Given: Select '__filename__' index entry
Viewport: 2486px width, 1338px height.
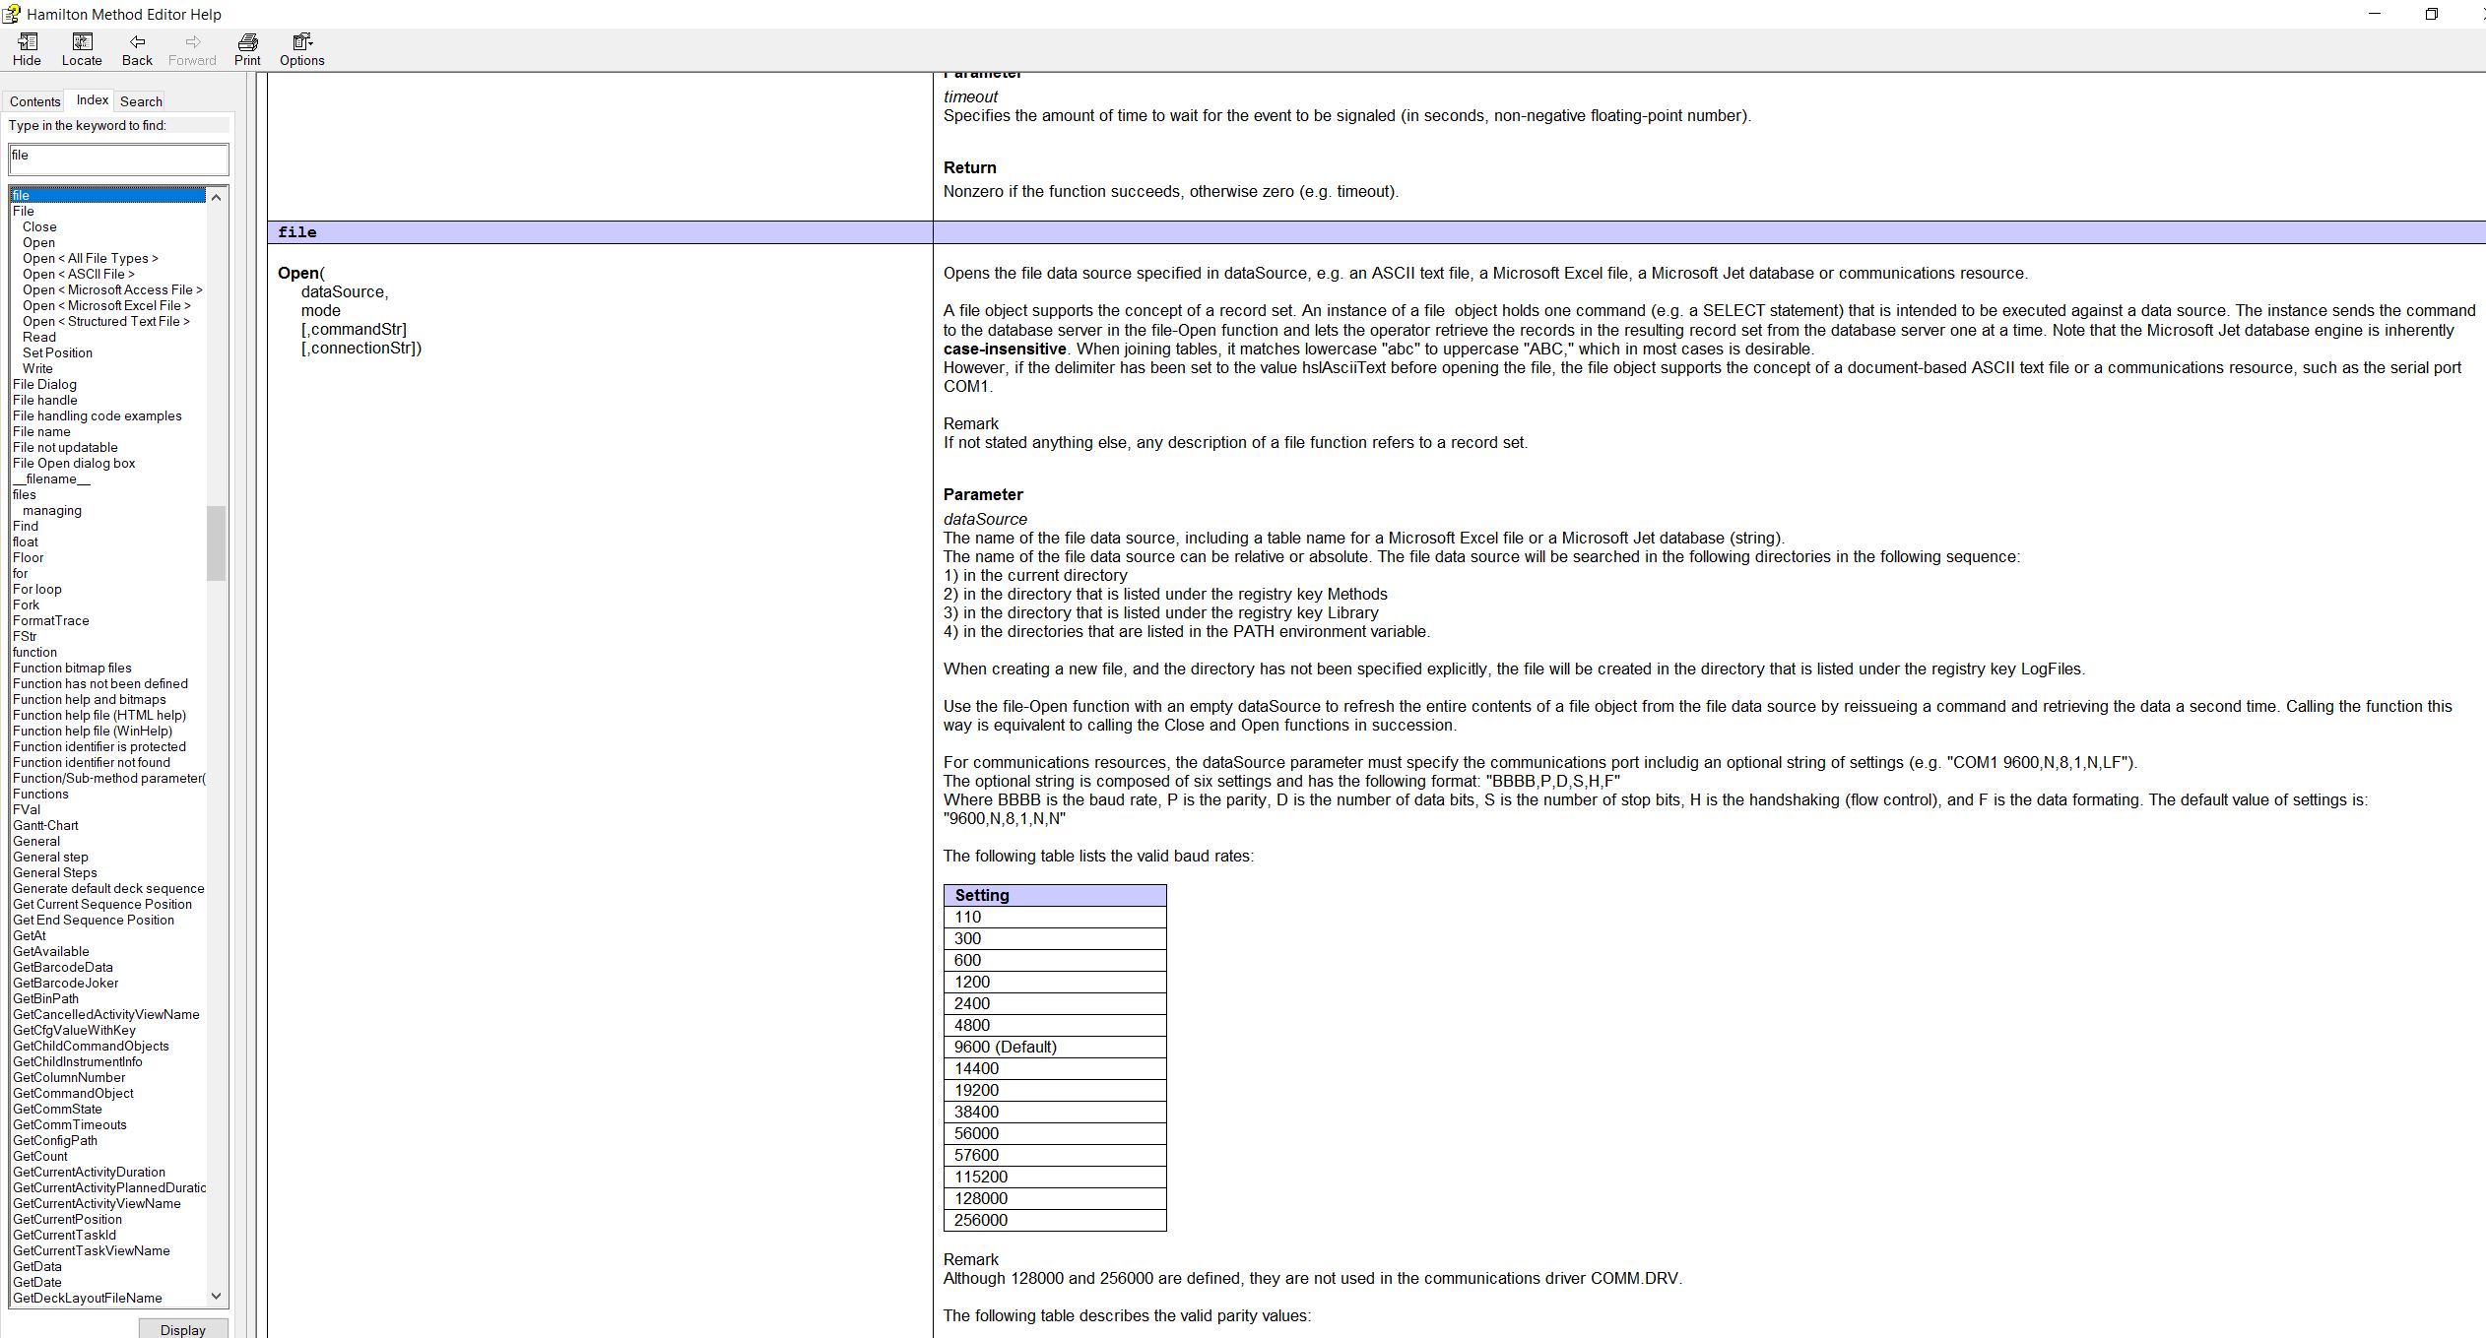Looking at the screenshot, I should pyautogui.click(x=51, y=478).
